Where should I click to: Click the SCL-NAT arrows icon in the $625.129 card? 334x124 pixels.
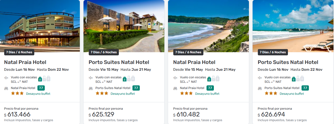[104, 82]
